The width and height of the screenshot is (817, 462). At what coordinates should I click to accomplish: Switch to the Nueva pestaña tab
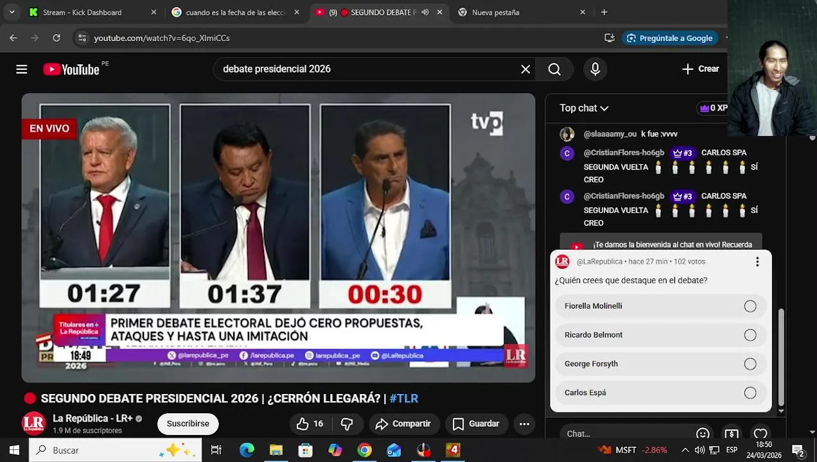522,12
